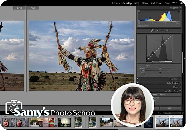Click HSL in the panel header
Image resolution: width=186 pixels, height=130 pixels.
click(171, 79)
